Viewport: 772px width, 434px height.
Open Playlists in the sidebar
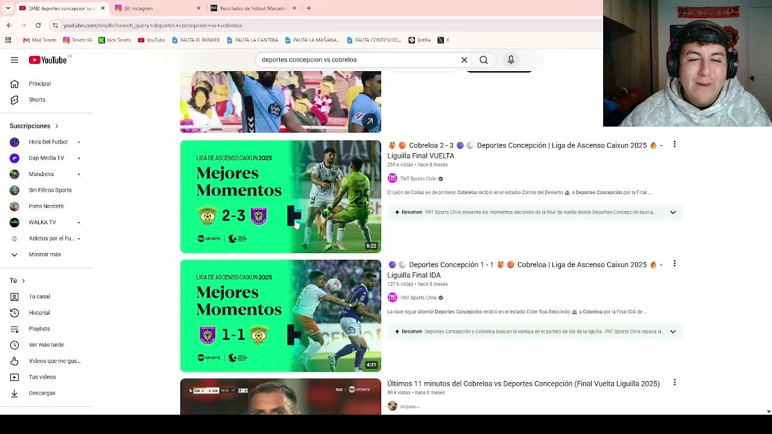39,329
